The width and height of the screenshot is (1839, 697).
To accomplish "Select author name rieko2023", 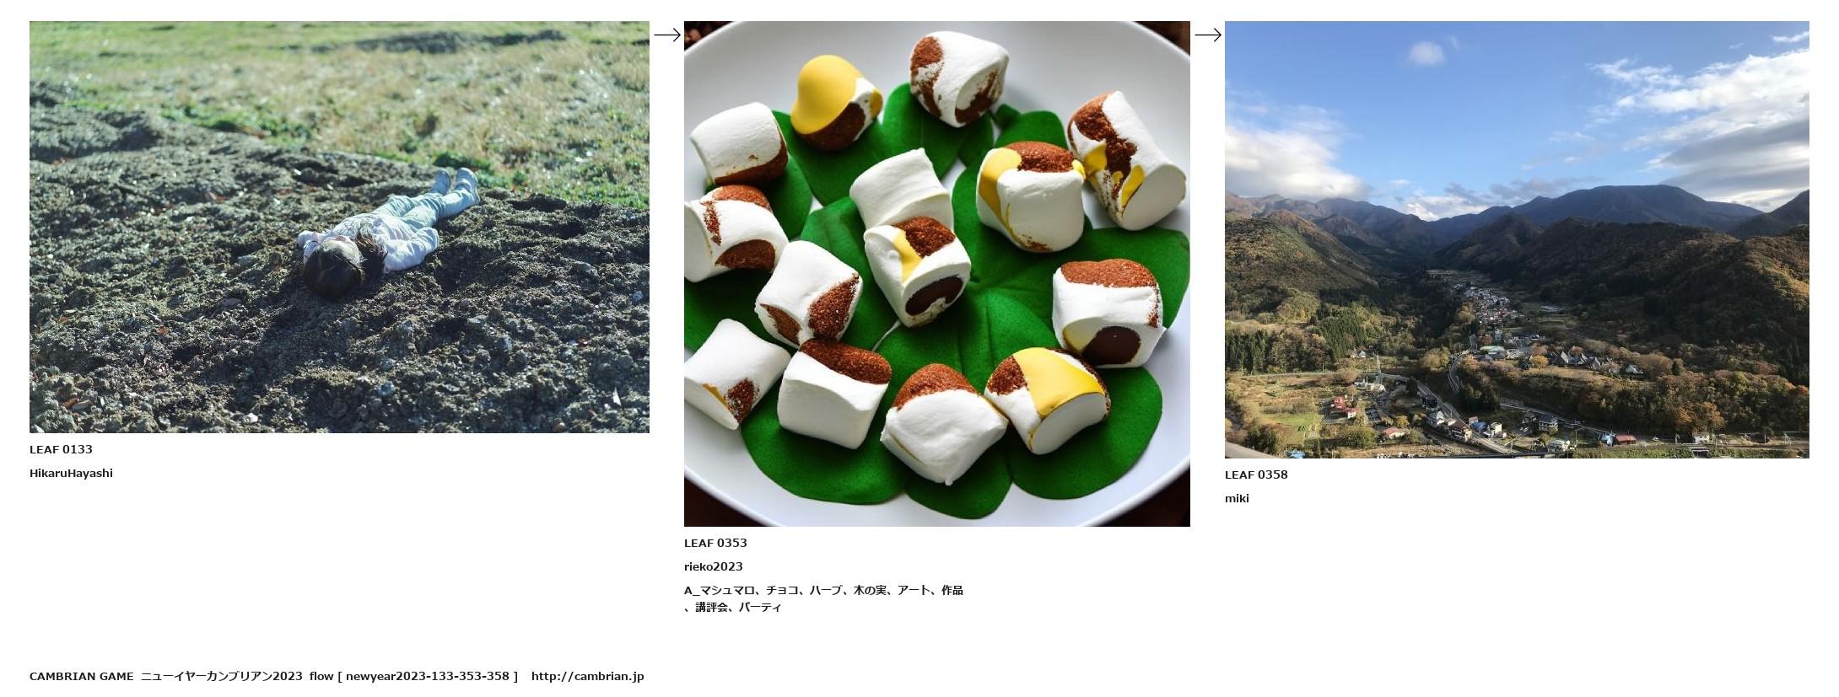I will [714, 566].
